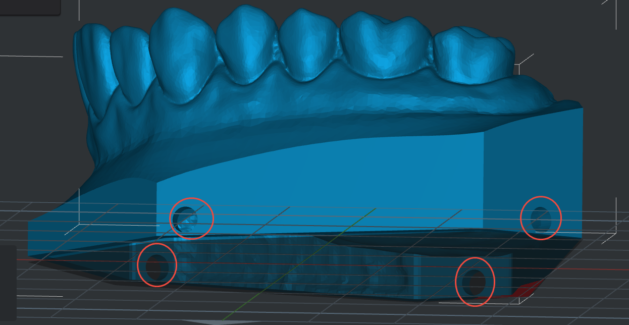Click the dark panel in the top-left corner
The width and height of the screenshot is (629, 325).
pos(29,6)
